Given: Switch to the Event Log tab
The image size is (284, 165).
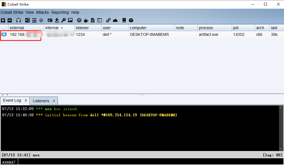Looking at the screenshot, I should click(12, 100).
